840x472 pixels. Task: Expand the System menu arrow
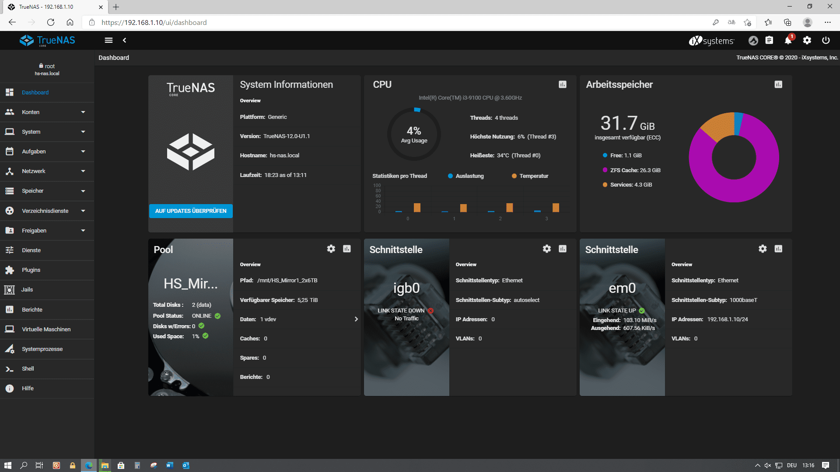coord(83,132)
